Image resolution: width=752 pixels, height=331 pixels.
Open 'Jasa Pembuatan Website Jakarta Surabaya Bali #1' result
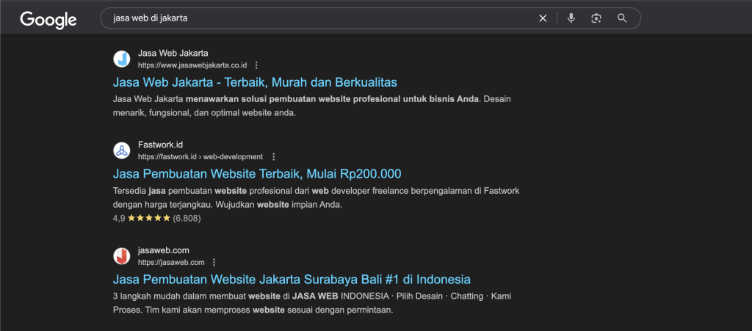pos(292,279)
